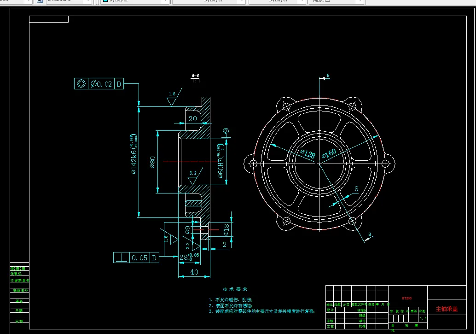This screenshot has width=476, height=334.
Task: Select the empty drawing number box at top-left
Action: click(x=49, y=19)
